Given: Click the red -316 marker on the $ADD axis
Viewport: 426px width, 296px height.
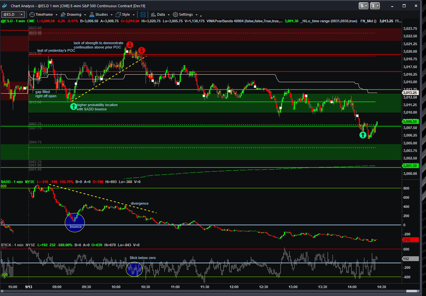Looking at the screenshot, I should click(x=410, y=240).
